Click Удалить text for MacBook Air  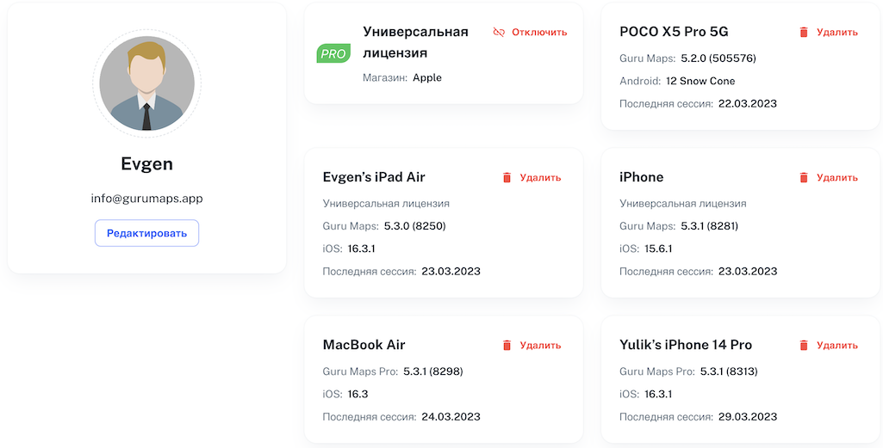coord(540,345)
